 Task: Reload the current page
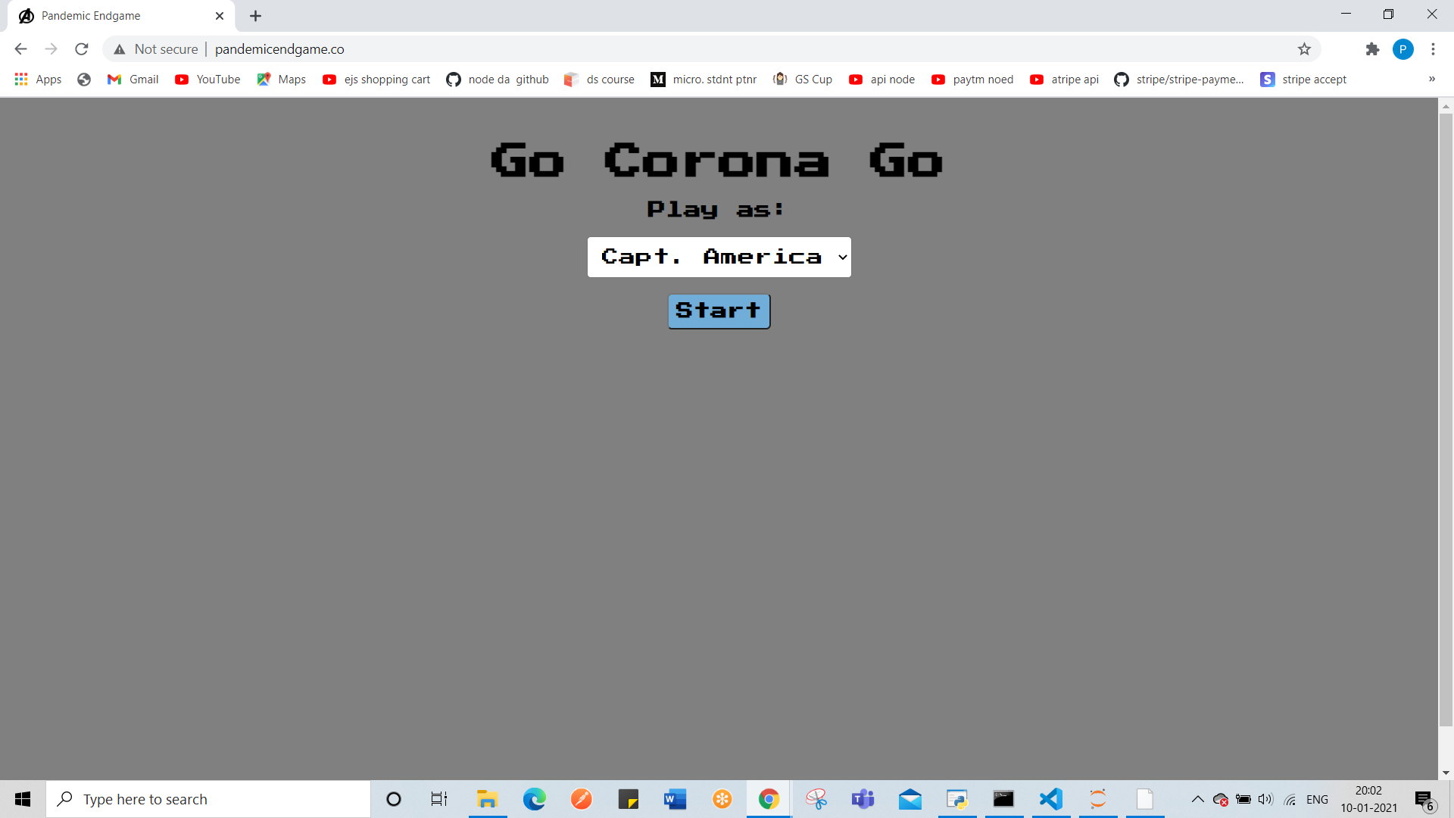[x=82, y=49]
